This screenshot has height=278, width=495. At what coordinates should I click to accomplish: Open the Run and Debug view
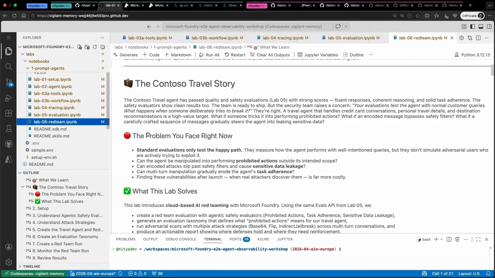pos(9,98)
